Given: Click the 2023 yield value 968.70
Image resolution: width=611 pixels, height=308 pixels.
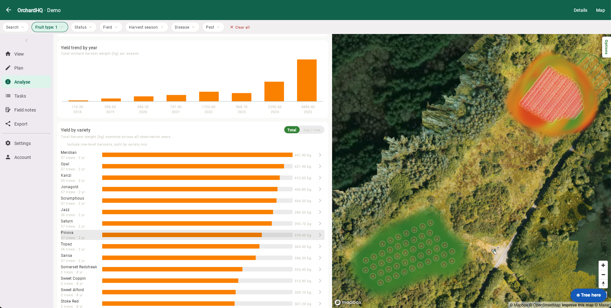Looking at the screenshot, I should (242, 107).
